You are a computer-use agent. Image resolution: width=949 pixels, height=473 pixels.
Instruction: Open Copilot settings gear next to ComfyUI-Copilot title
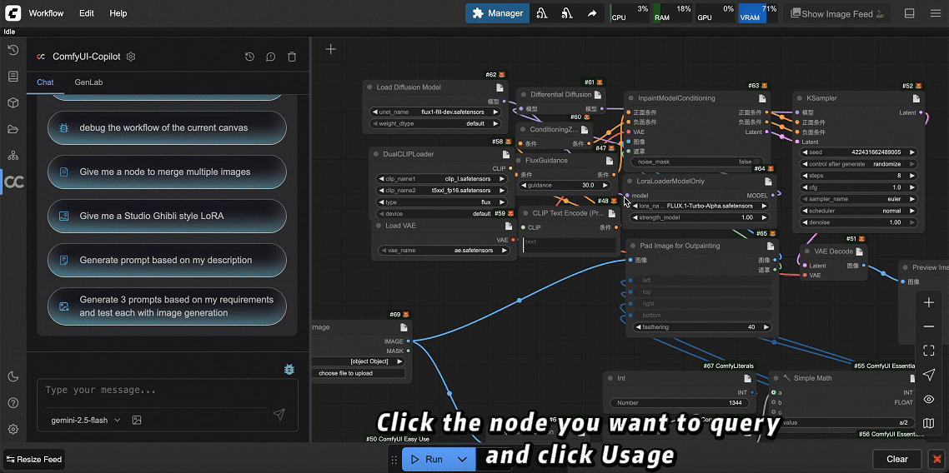[x=131, y=56]
